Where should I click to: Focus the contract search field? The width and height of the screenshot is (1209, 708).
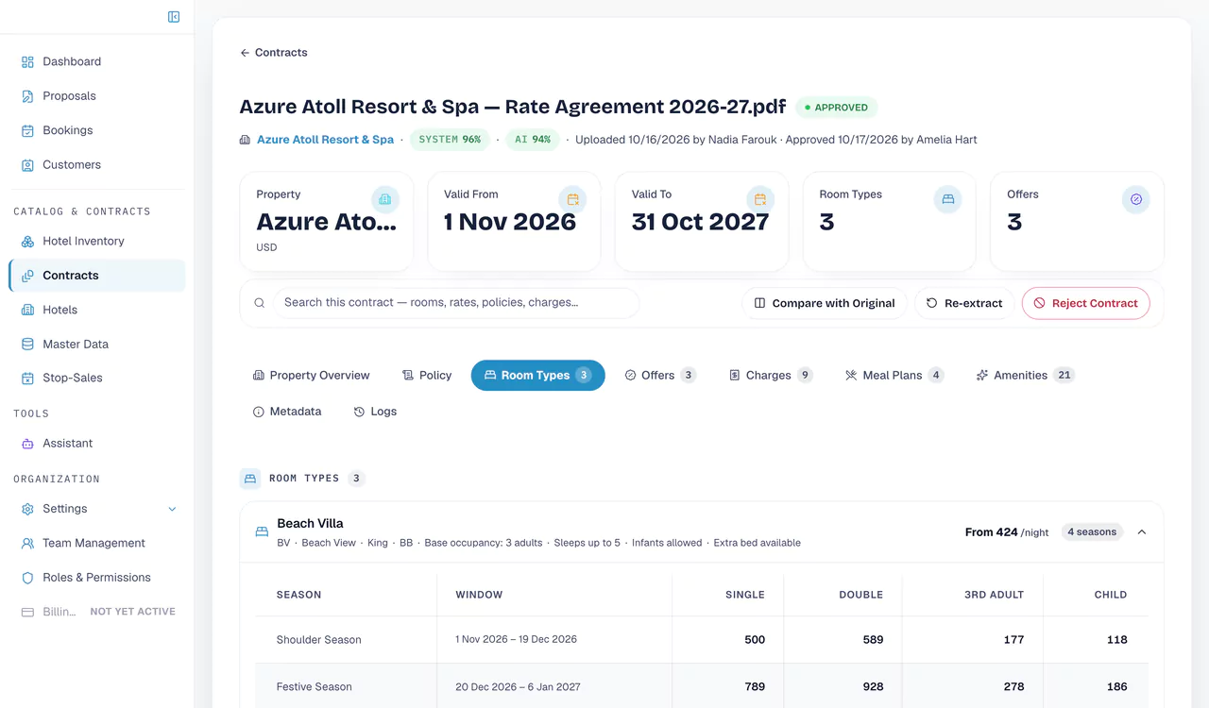pos(456,303)
